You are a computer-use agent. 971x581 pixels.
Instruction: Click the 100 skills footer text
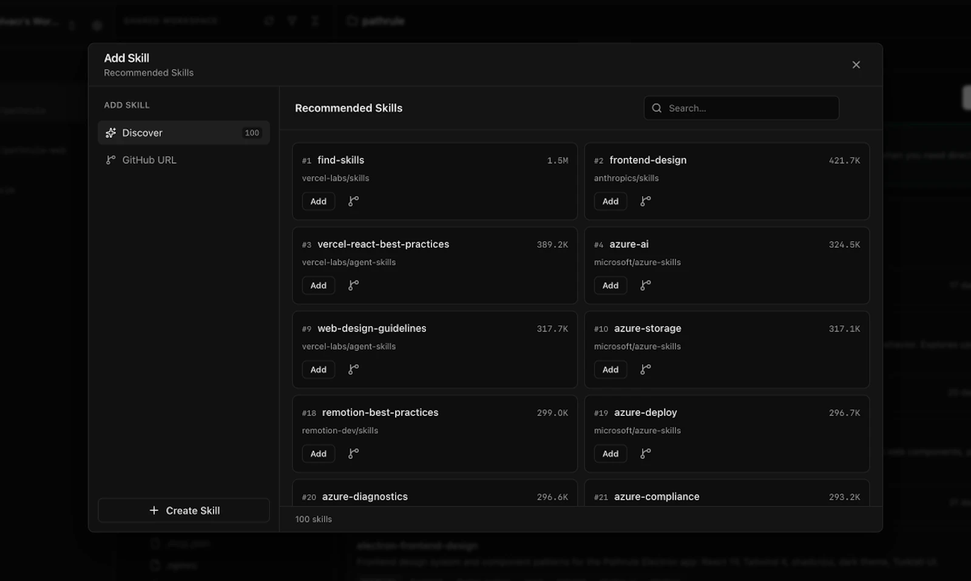pyautogui.click(x=313, y=519)
